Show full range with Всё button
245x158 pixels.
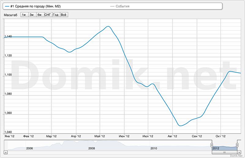coord(64,15)
